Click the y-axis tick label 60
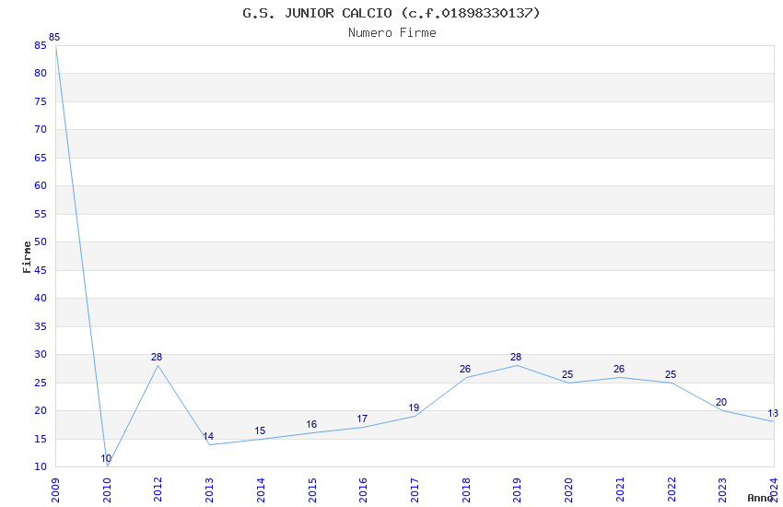The image size is (783, 507). [x=41, y=185]
